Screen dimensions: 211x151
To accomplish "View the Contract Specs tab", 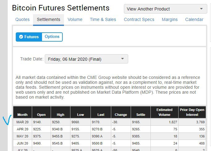I will click(x=139, y=19).
